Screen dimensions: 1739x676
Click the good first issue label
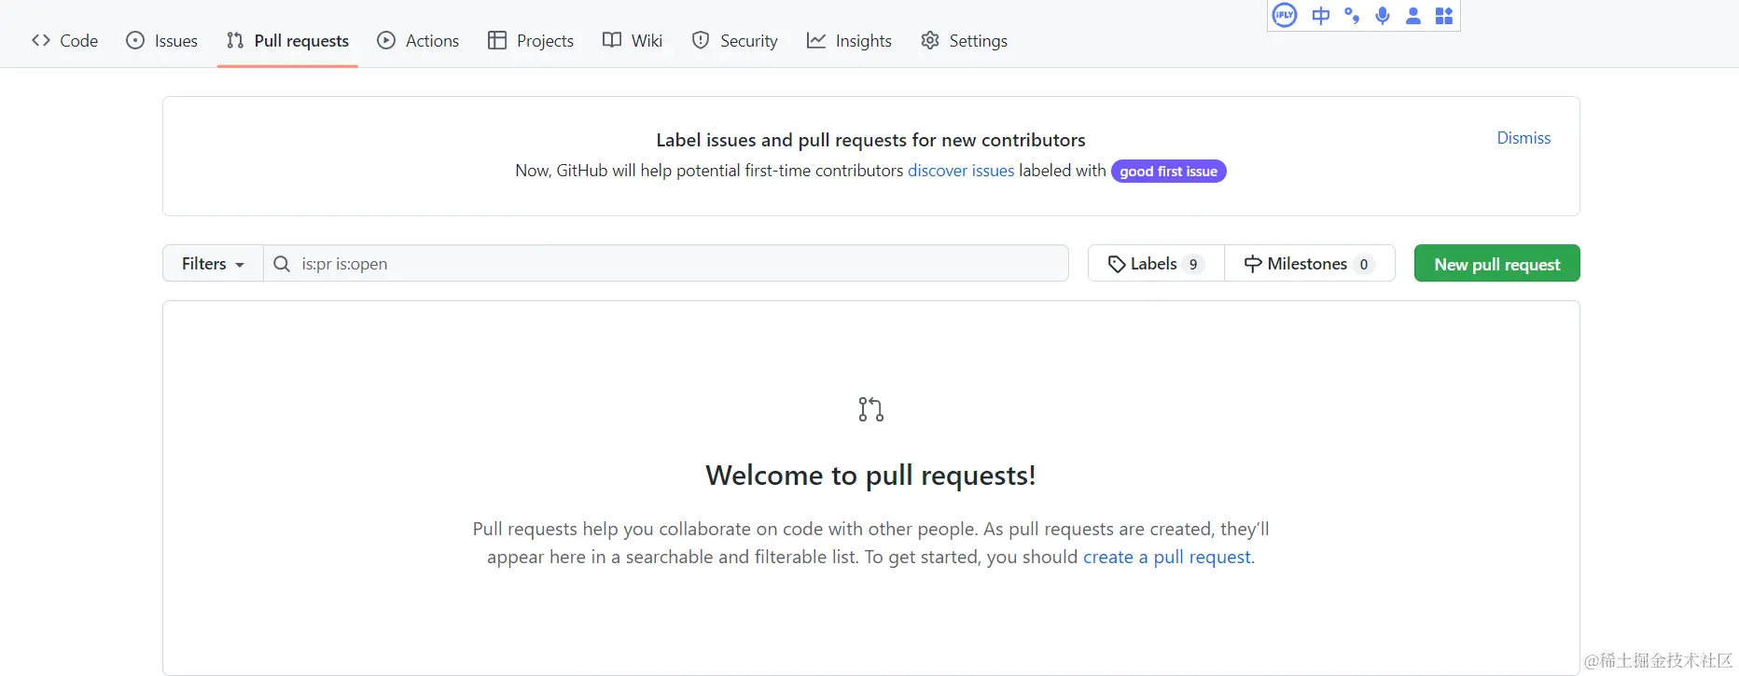coord(1168,172)
